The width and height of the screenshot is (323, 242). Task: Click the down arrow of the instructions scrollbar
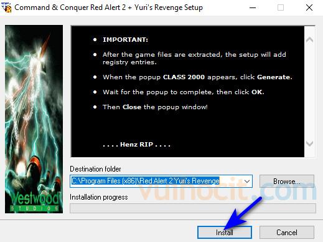point(310,143)
